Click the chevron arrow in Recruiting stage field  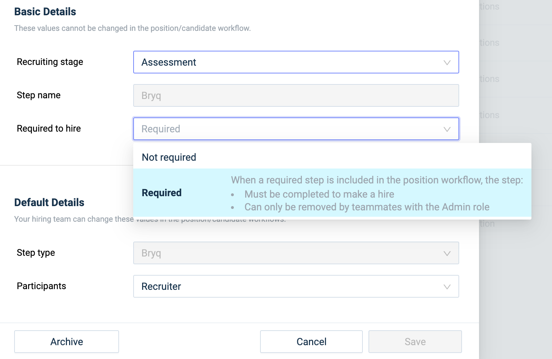pos(447,62)
